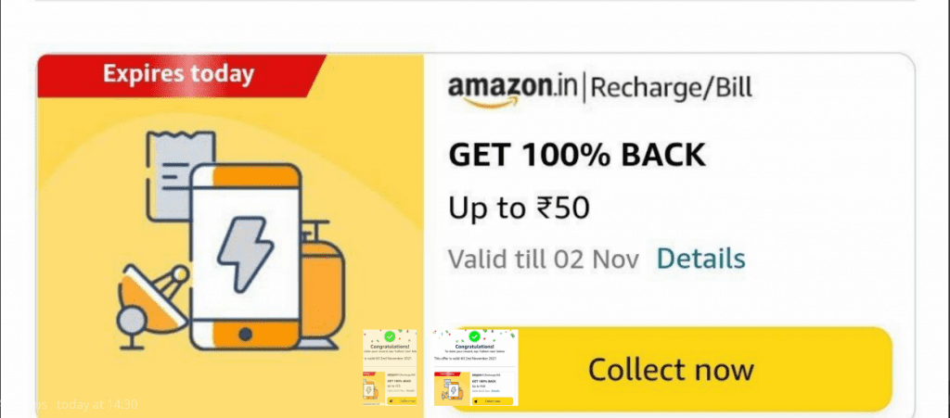Click the today at 14:30 timestamp
The height and width of the screenshot is (418, 950).
coord(96,405)
